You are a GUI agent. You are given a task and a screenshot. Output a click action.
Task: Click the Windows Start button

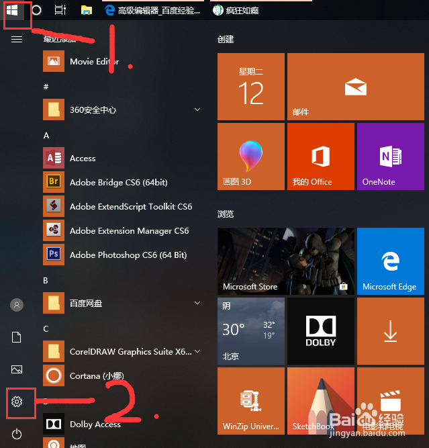12,10
